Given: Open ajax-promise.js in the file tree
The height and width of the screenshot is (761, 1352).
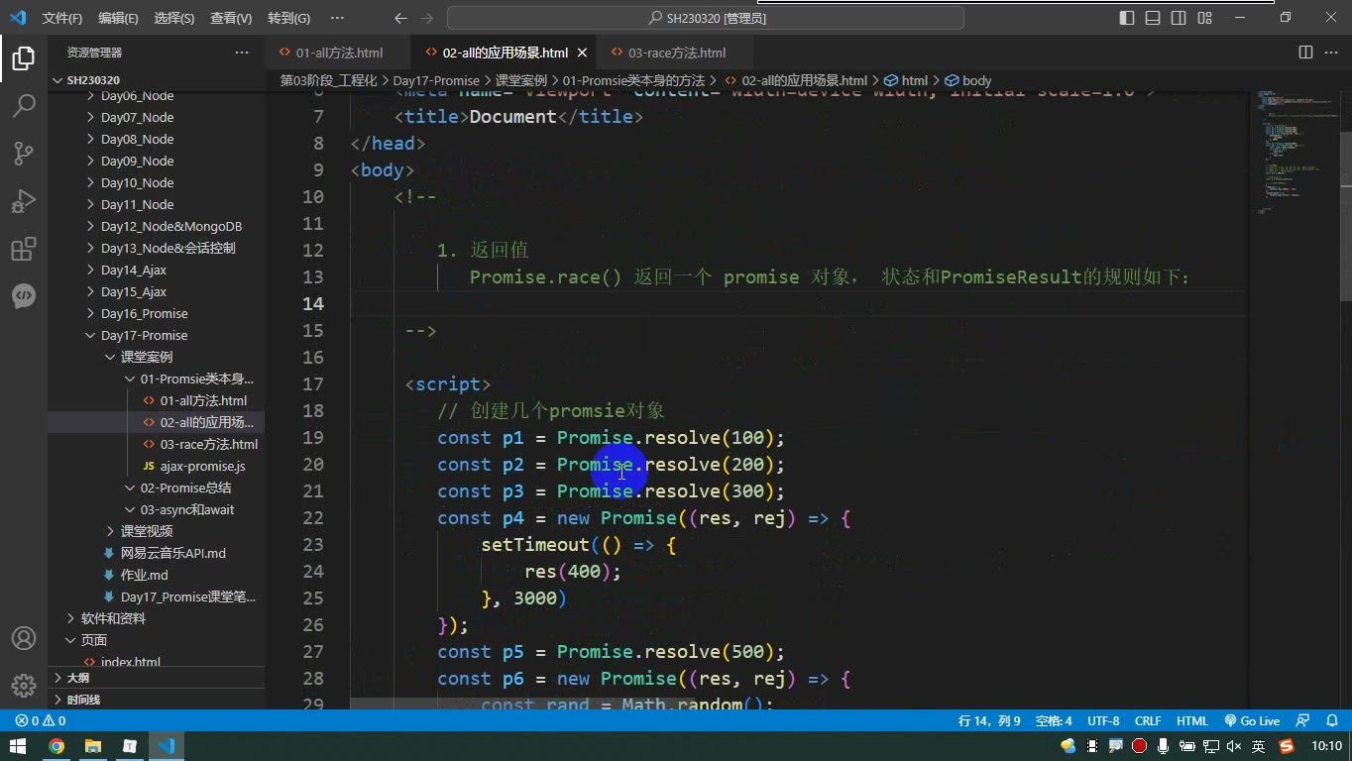Looking at the screenshot, I should pos(202,466).
